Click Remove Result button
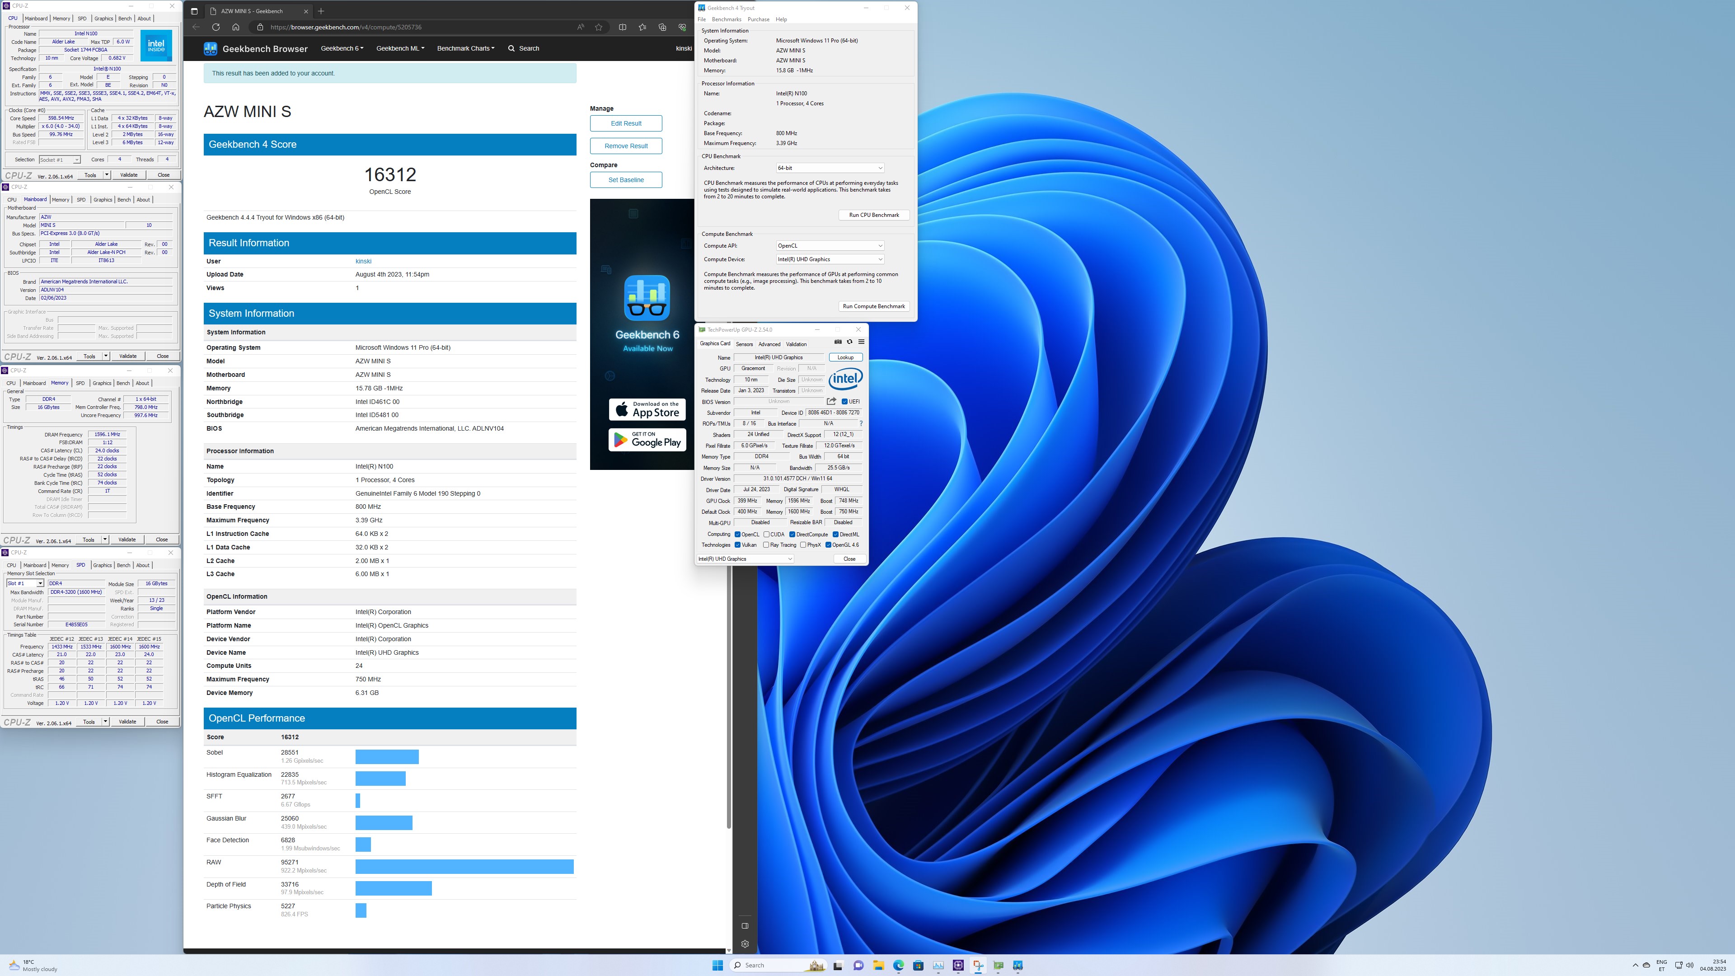Screen dimensions: 1735x976 pos(626,146)
